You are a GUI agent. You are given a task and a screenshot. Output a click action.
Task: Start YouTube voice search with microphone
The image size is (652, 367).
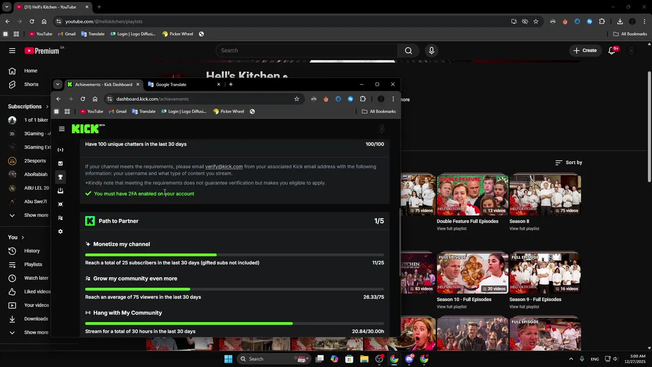click(x=431, y=50)
